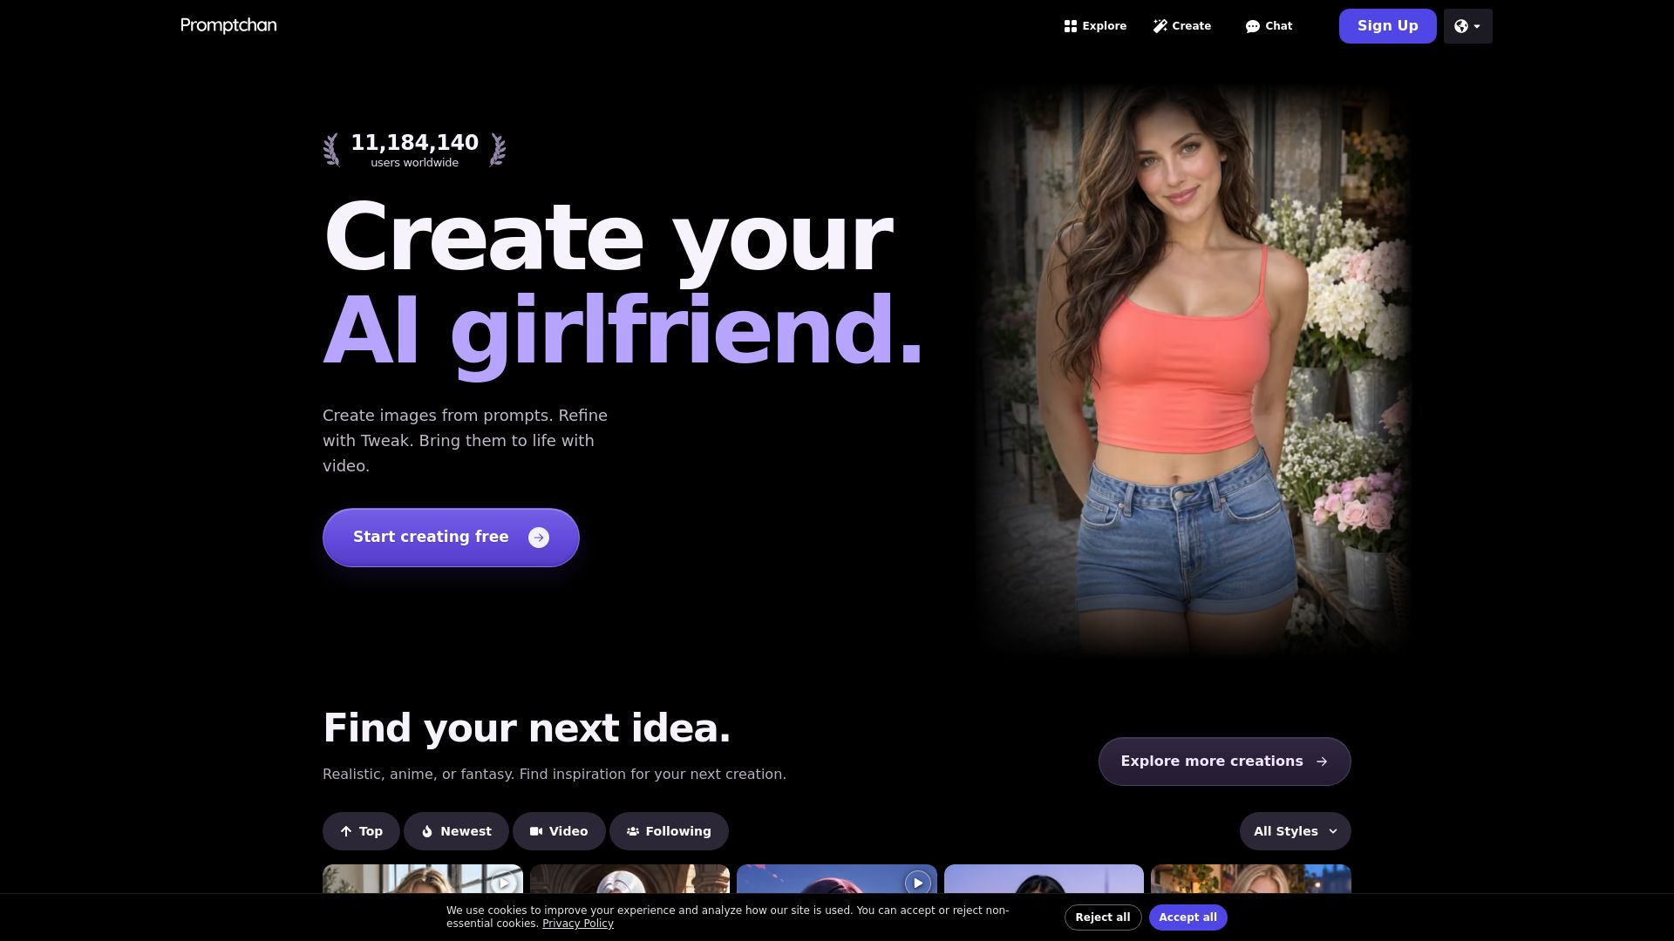The height and width of the screenshot is (941, 1674).
Task: Open the Privacy Policy link
Action: 578,924
